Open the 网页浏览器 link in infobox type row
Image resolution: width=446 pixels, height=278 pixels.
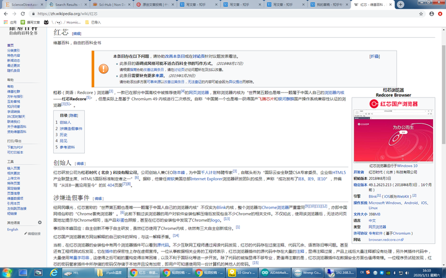pyautogui.click(x=377, y=227)
